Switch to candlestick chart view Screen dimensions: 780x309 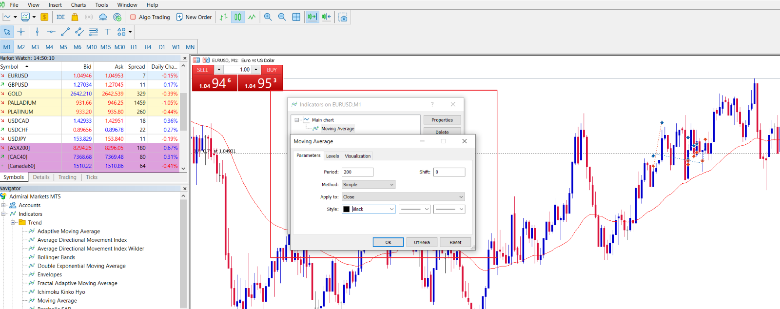click(x=237, y=17)
